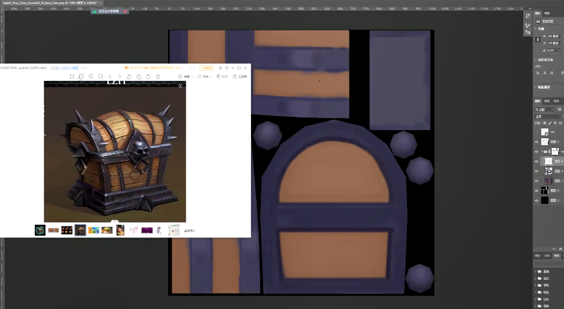Viewport: 564px width, 309px height.
Task: Open the layer blend mode dropdown
Action: pos(547,116)
